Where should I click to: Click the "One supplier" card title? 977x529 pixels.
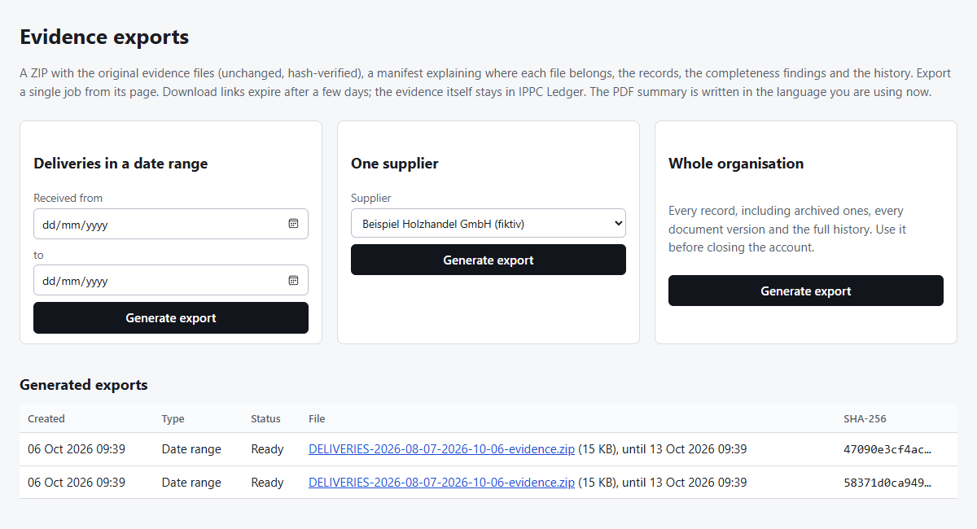click(395, 164)
